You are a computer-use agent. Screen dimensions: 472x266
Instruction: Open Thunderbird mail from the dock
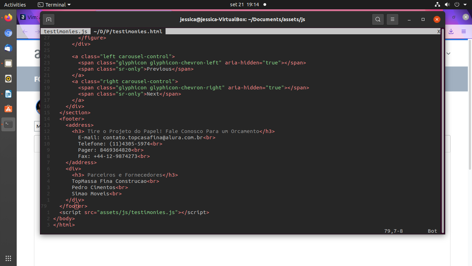point(8,48)
